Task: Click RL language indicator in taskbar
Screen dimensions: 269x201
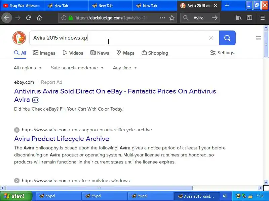Action: [225, 196]
